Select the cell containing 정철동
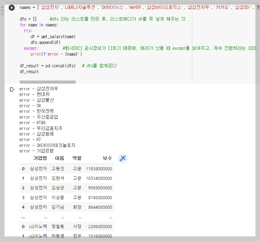 click(58, 227)
